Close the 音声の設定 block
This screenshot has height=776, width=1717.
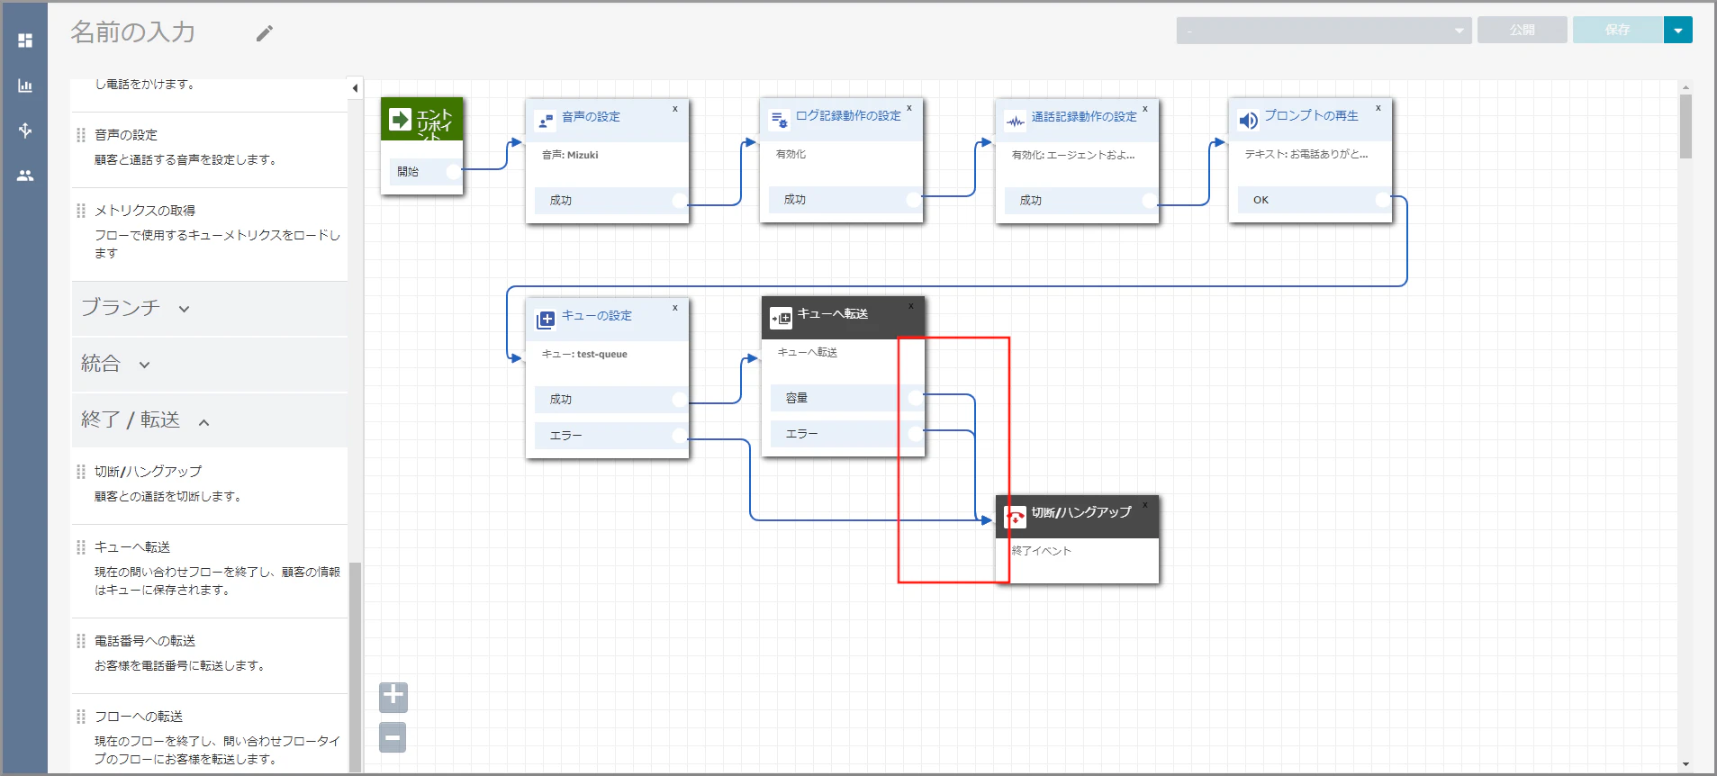coord(675,109)
